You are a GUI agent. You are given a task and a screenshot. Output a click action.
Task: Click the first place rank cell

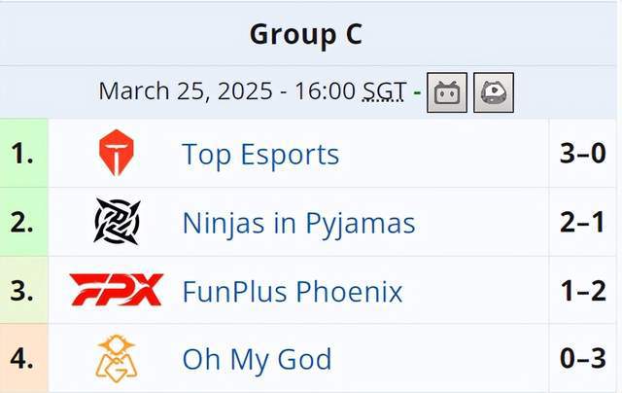pos(23,153)
